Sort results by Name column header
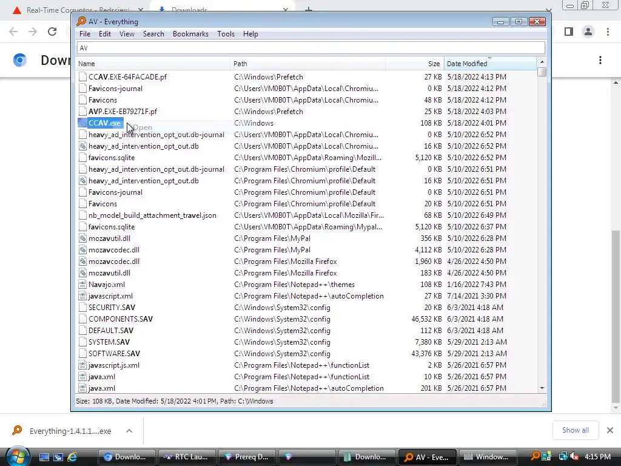The width and height of the screenshot is (621, 466). (x=152, y=64)
